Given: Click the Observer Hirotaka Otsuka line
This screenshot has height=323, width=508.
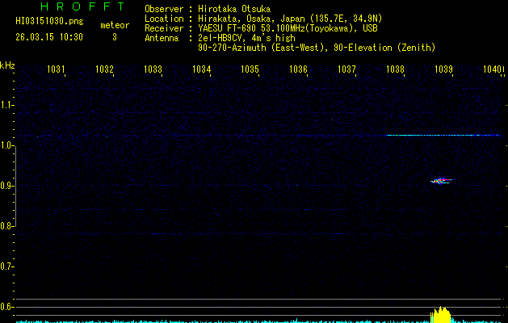Looking at the screenshot, I should click(208, 9).
